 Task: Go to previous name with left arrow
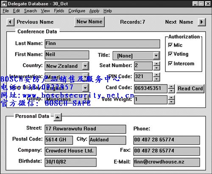tap(10, 22)
